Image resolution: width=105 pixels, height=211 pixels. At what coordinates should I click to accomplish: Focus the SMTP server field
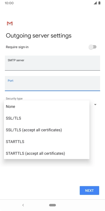52,63
